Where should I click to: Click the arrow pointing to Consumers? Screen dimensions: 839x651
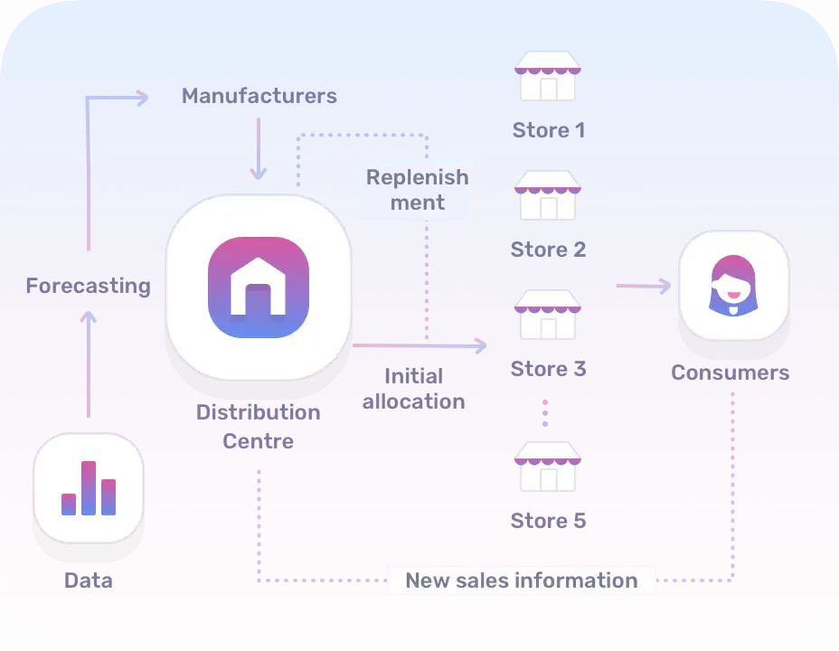point(644,287)
